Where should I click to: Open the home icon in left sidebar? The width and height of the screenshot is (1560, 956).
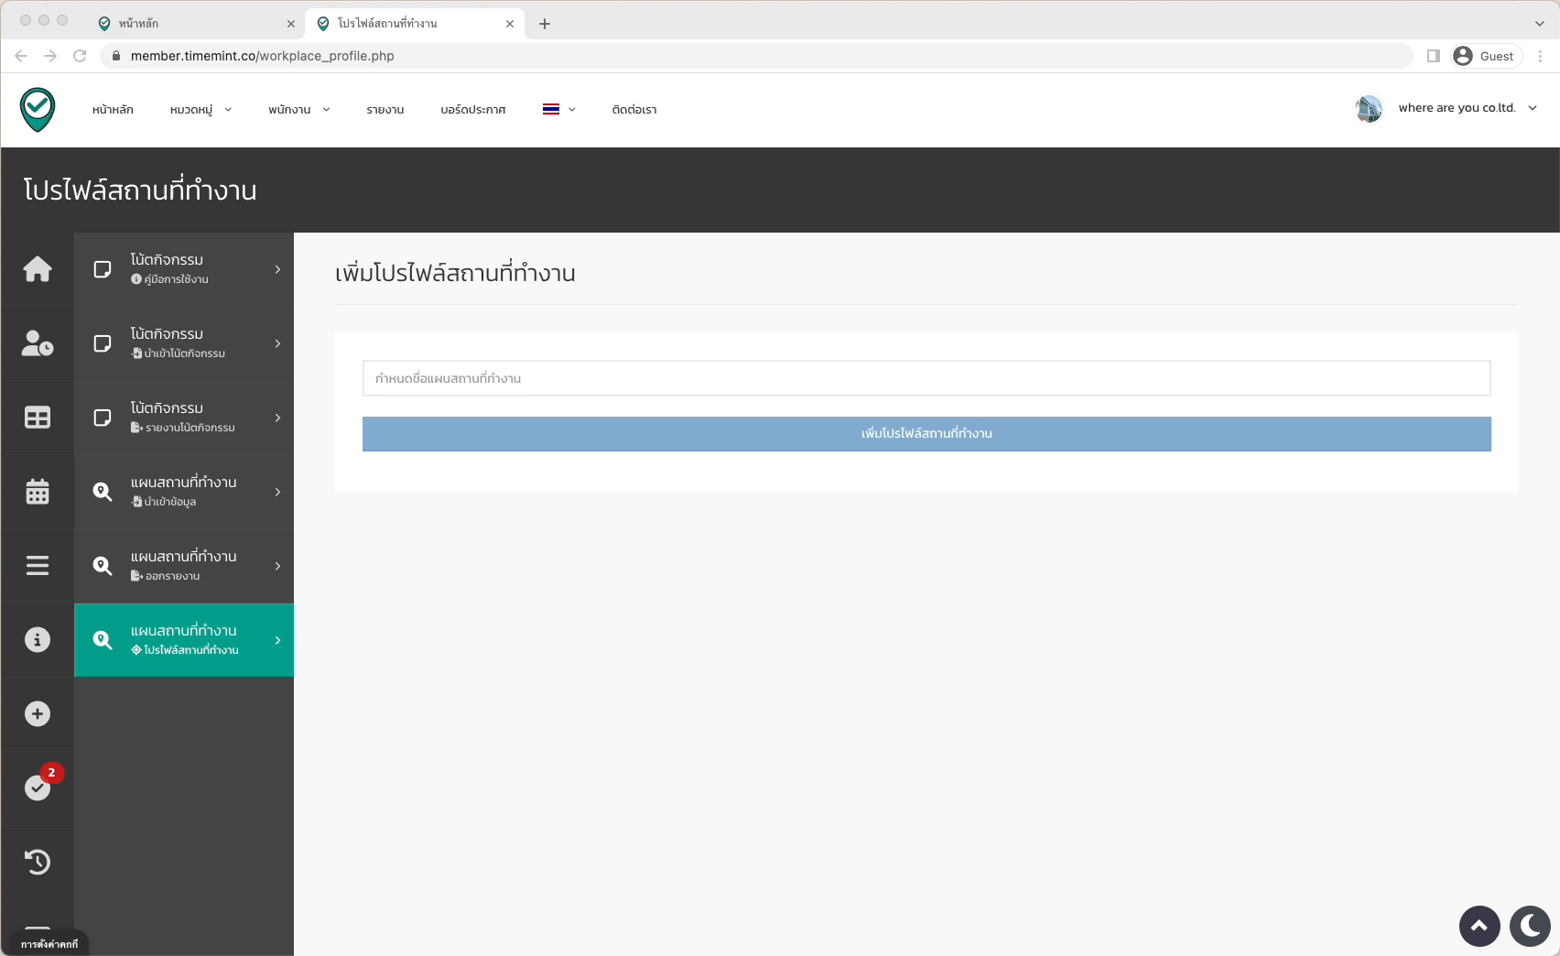click(x=38, y=269)
